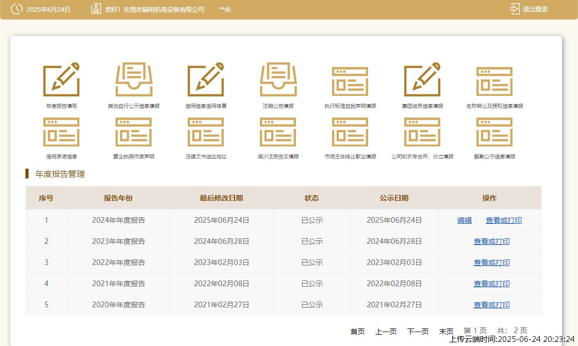
Task: Click the 操作 column header
Action: pyautogui.click(x=489, y=198)
